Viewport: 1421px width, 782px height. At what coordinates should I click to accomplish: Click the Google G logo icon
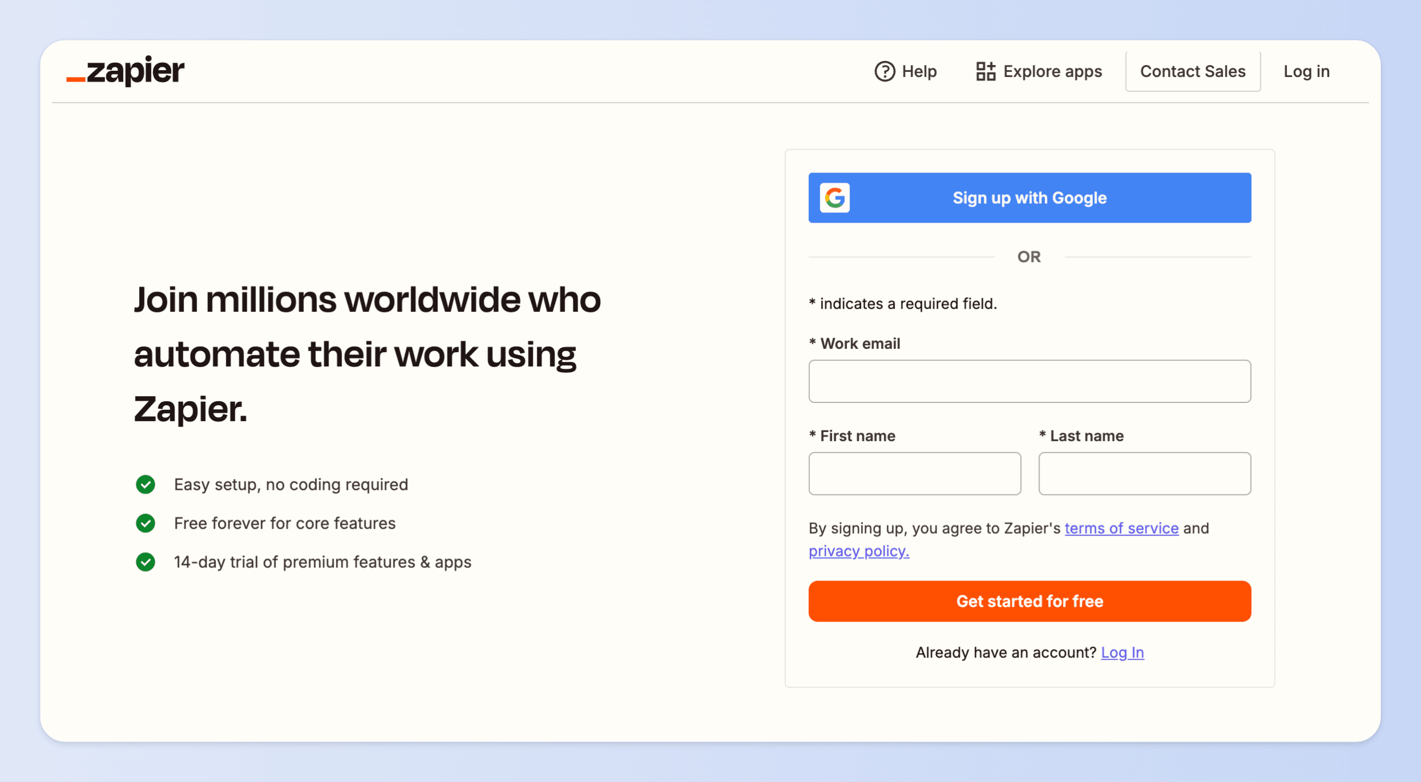point(834,197)
